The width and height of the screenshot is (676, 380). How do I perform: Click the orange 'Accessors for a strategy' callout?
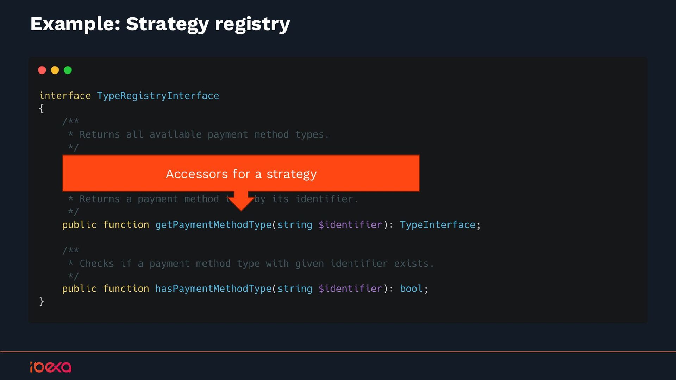click(x=241, y=173)
